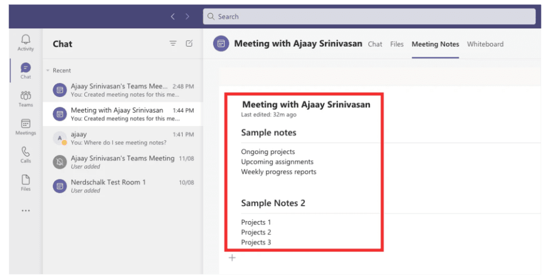
Task: Click avatar of Ajaay Srinivasan's Teams Mee... 2:48 PM
Action: click(60, 90)
